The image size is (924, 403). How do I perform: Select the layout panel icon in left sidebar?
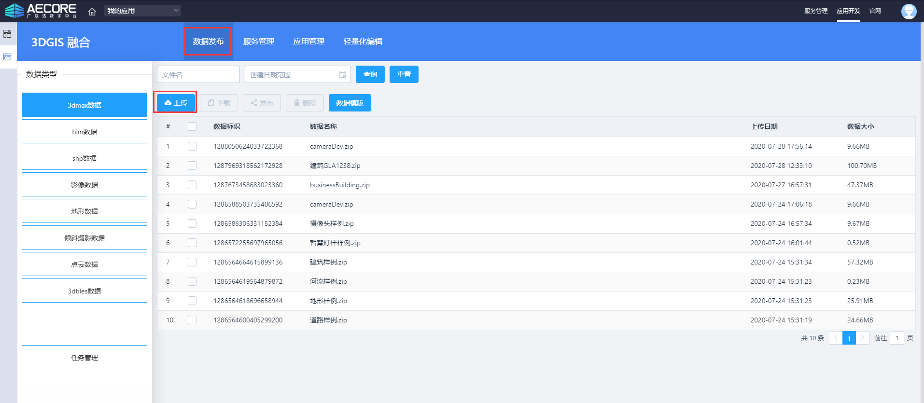pos(7,57)
